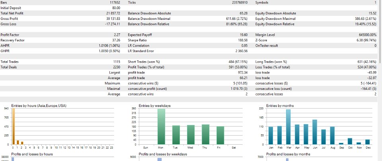
Task: Click the Profits and losses by hours title
Action: [32, 154]
